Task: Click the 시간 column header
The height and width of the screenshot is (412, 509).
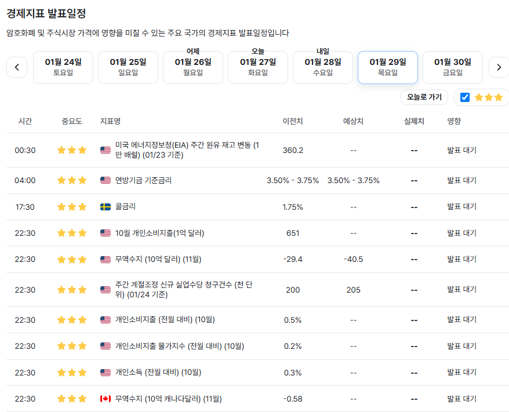Action: 25,121
